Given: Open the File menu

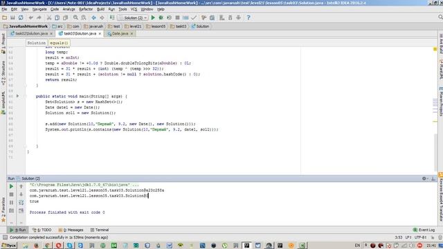Looking at the screenshot, I should click(4, 9).
